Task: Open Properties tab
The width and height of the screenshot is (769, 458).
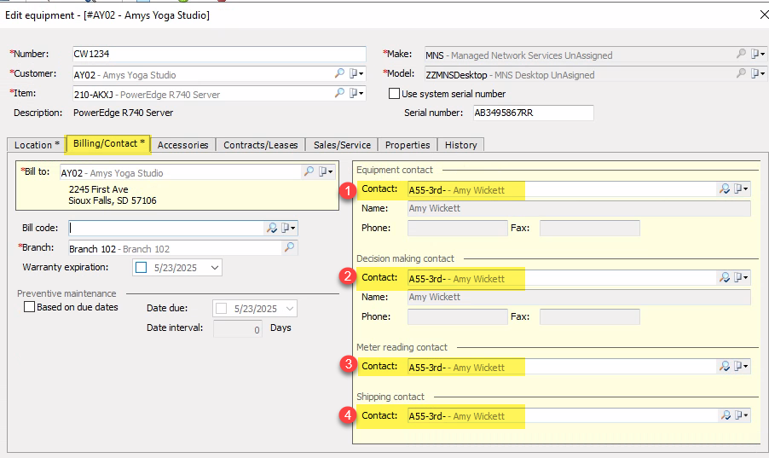Action: (x=408, y=145)
